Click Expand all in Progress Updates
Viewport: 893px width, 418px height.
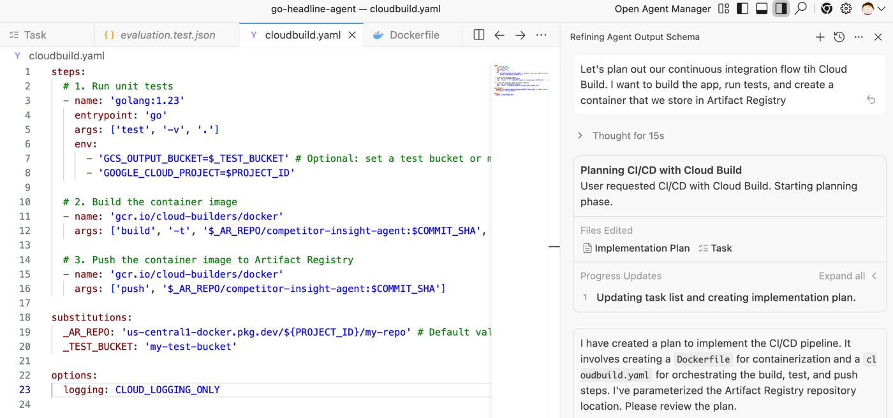point(841,276)
